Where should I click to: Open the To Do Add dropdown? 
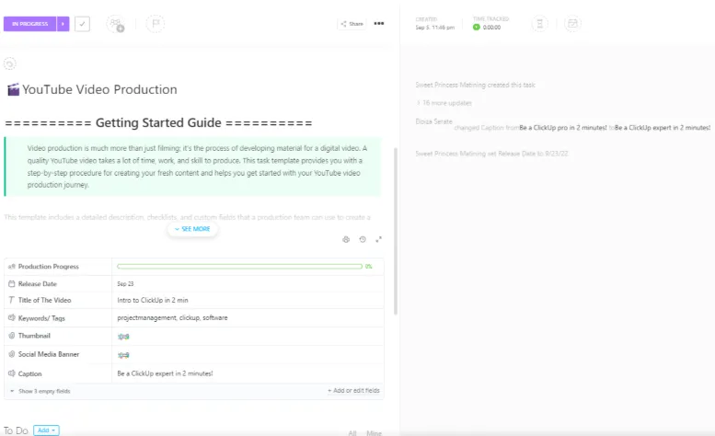coord(46,430)
